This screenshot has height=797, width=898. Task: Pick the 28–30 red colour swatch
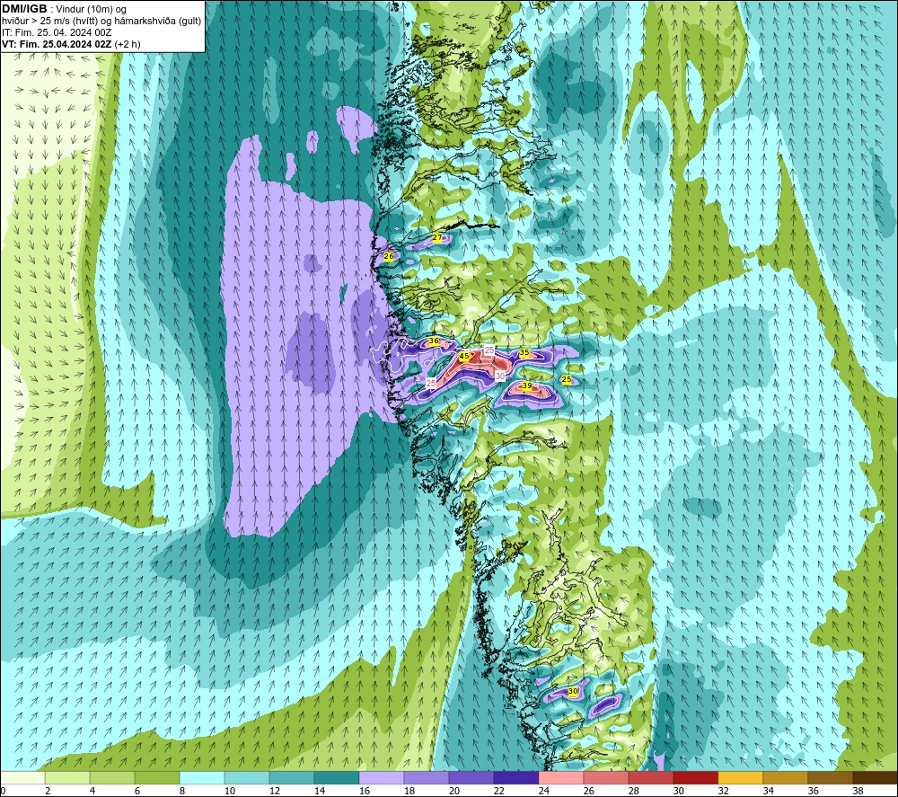tap(650, 777)
